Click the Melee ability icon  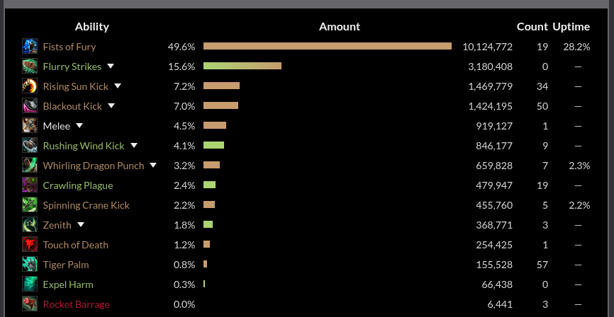pyautogui.click(x=30, y=126)
